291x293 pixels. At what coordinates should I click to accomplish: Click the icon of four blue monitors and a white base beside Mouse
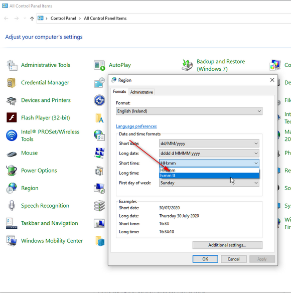click(99, 153)
